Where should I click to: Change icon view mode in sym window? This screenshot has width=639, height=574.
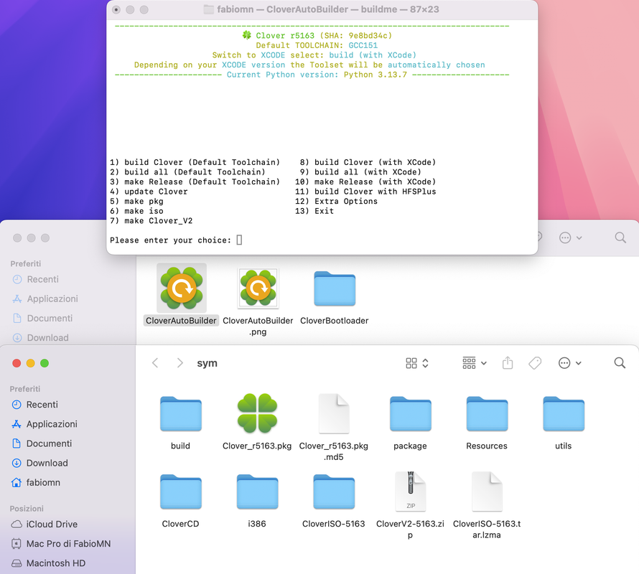tap(417, 363)
